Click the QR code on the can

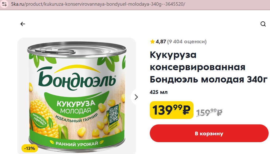point(113,114)
